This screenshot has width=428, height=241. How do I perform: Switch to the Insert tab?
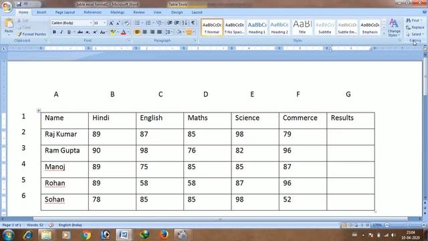41,12
